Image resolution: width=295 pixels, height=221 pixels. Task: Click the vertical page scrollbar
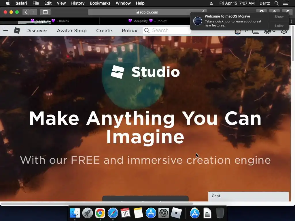pyautogui.click(x=293, y=43)
